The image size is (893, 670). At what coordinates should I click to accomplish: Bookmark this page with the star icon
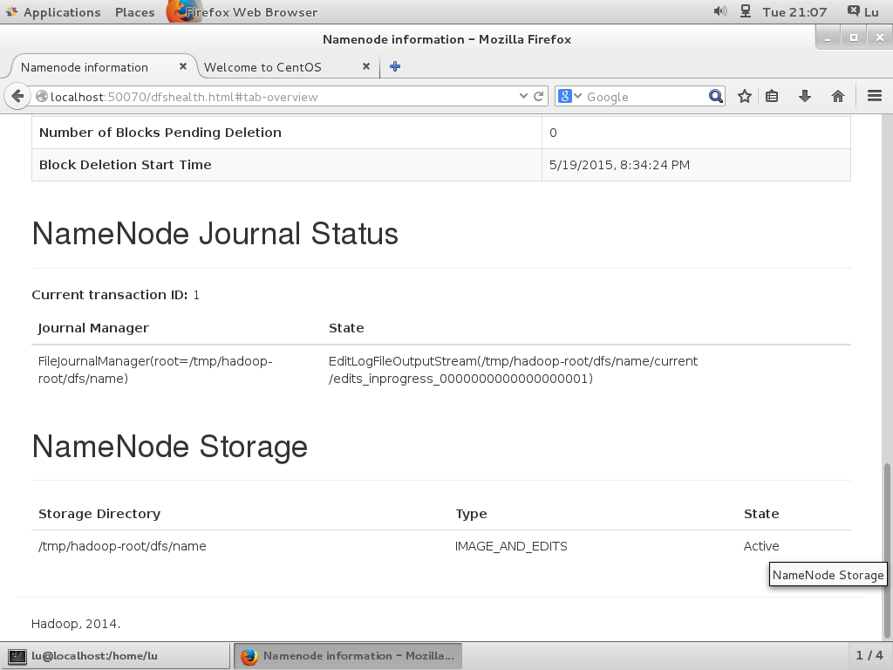744,96
